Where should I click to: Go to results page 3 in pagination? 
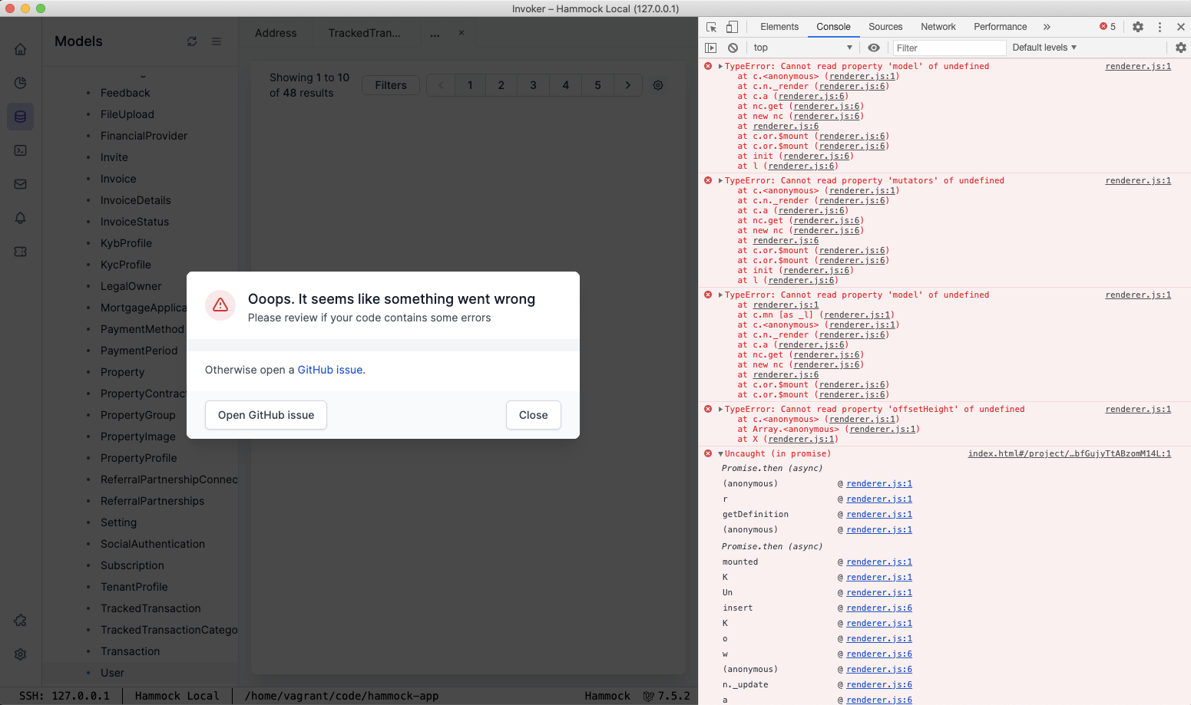[533, 84]
